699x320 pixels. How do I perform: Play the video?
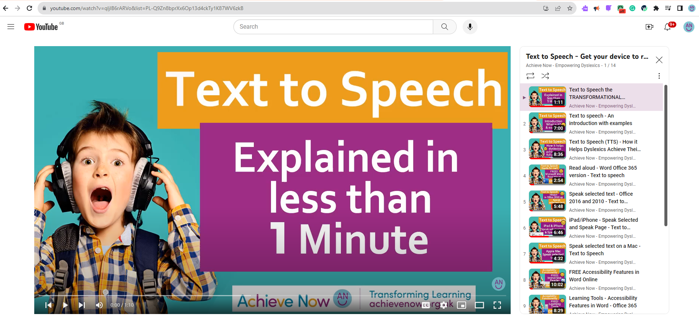pyautogui.click(x=65, y=305)
